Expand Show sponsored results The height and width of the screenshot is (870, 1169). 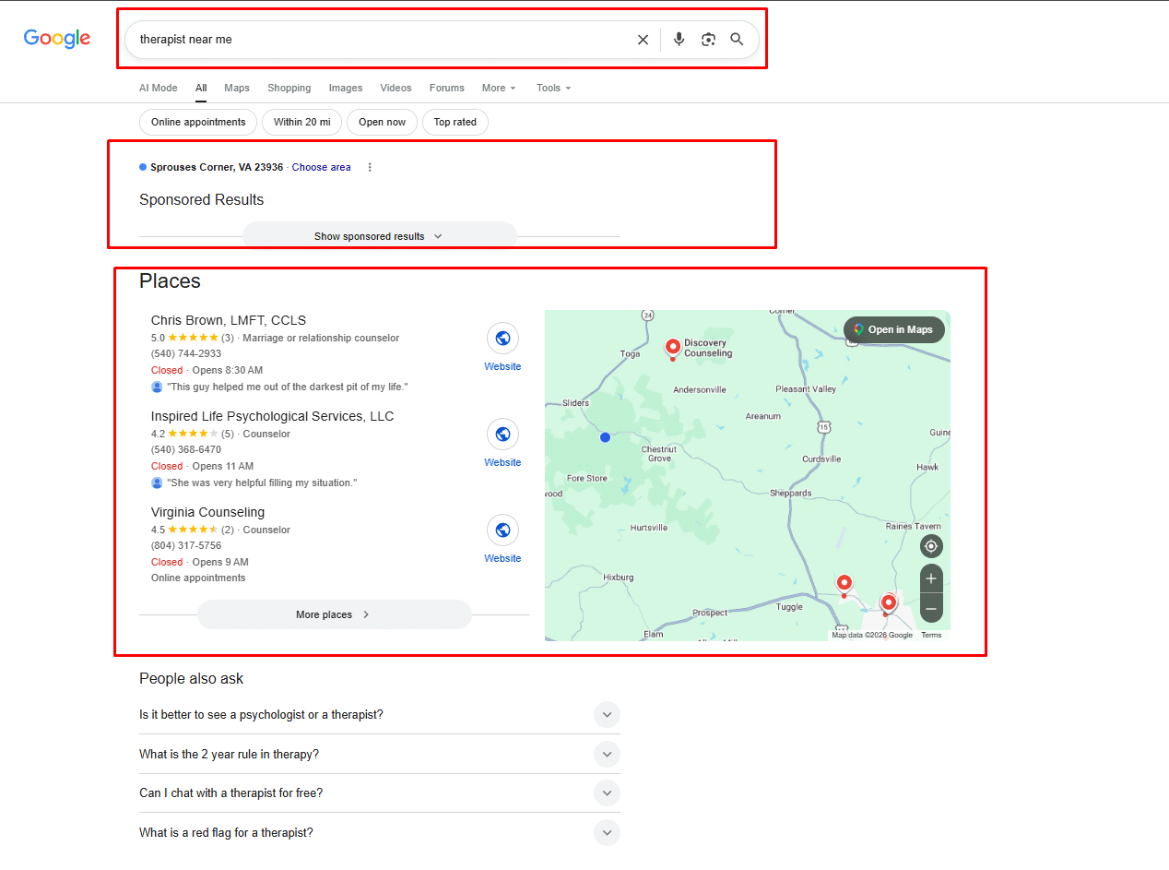tap(379, 236)
